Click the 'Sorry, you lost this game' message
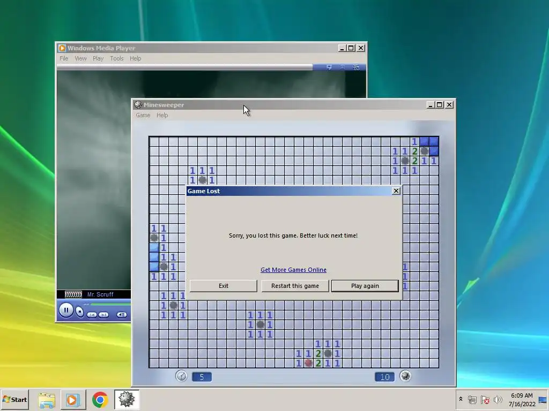Viewport: 549px width, 411px height. point(293,235)
